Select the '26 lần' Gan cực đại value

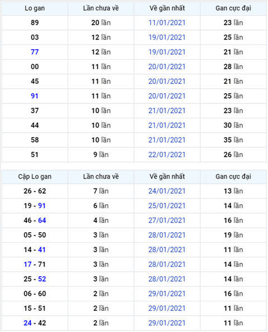pos(233,155)
